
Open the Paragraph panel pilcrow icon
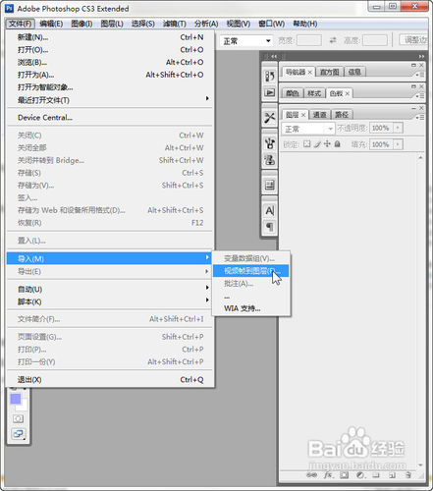click(269, 227)
